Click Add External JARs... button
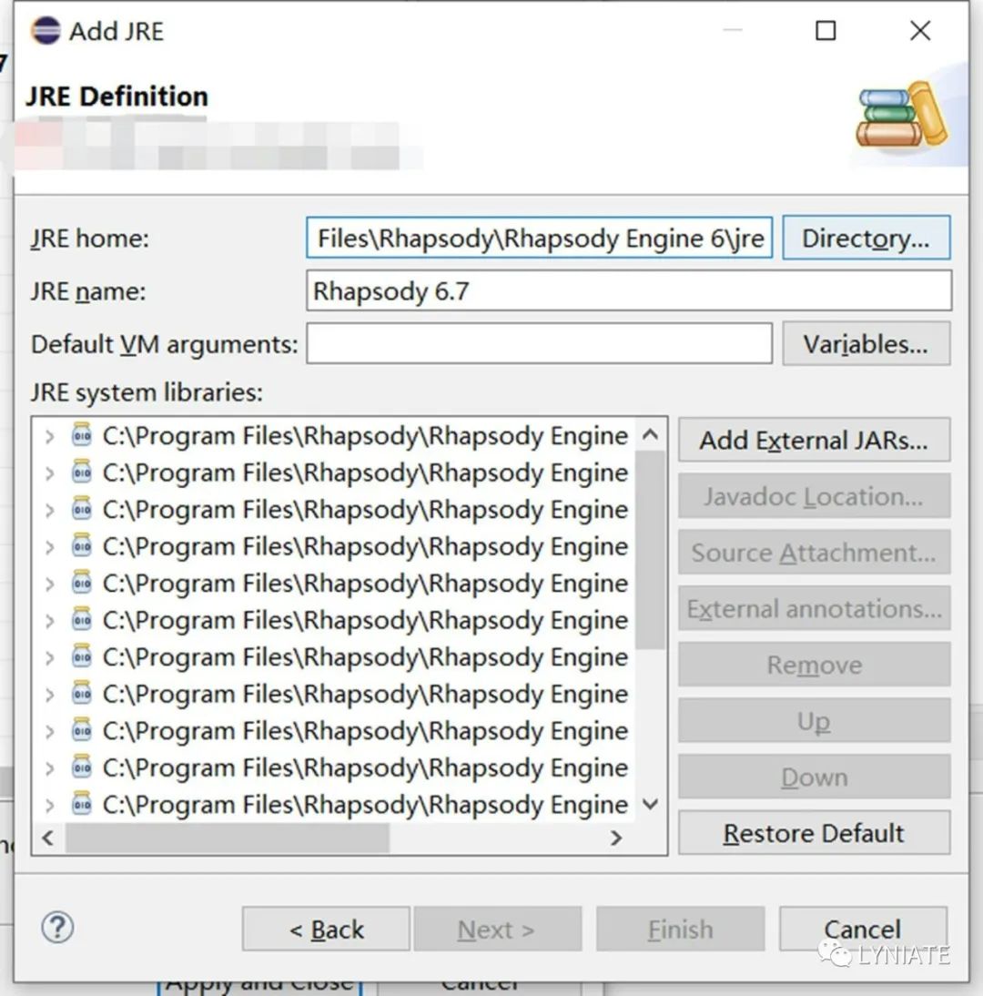Screen dimensions: 983x996 pos(814,440)
